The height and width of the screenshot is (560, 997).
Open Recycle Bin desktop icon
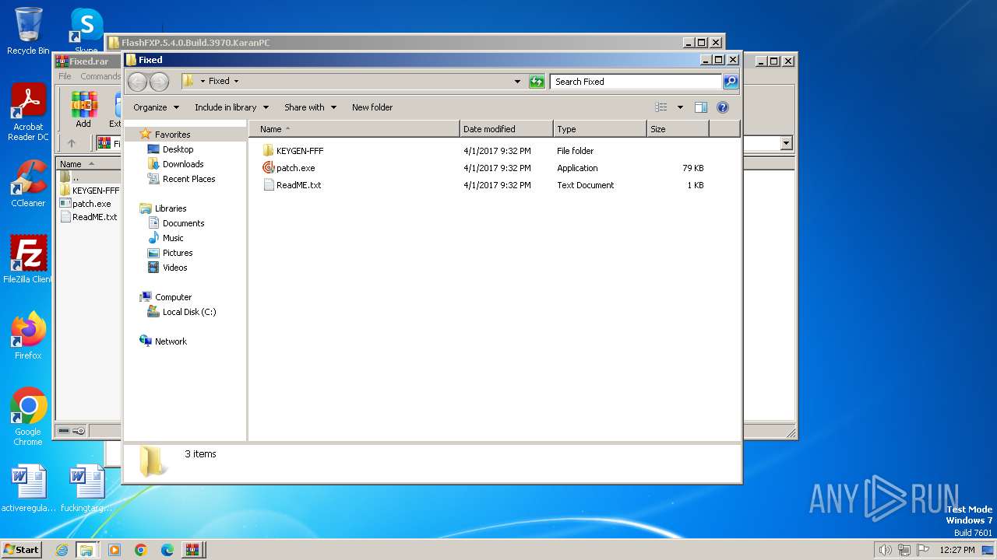pos(28,32)
